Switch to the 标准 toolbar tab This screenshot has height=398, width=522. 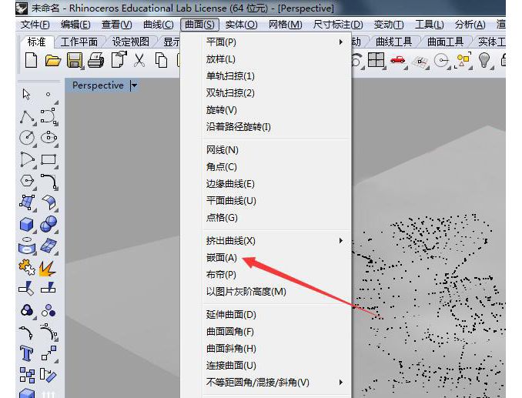[x=36, y=42]
